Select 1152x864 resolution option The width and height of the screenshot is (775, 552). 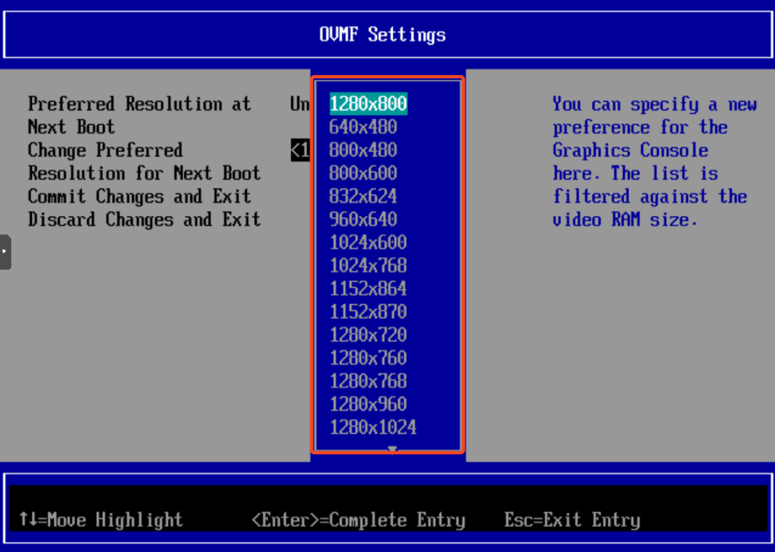point(369,288)
